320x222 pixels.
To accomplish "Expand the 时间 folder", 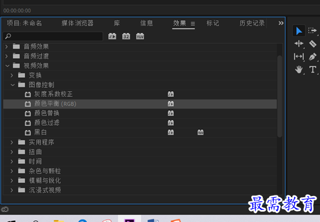I will coord(12,161).
